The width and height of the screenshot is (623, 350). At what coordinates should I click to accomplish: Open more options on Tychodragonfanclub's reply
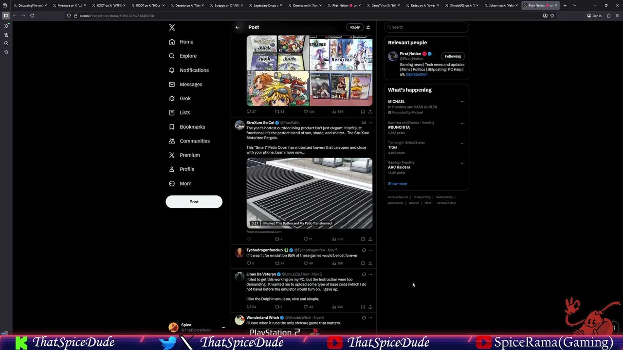(370, 250)
